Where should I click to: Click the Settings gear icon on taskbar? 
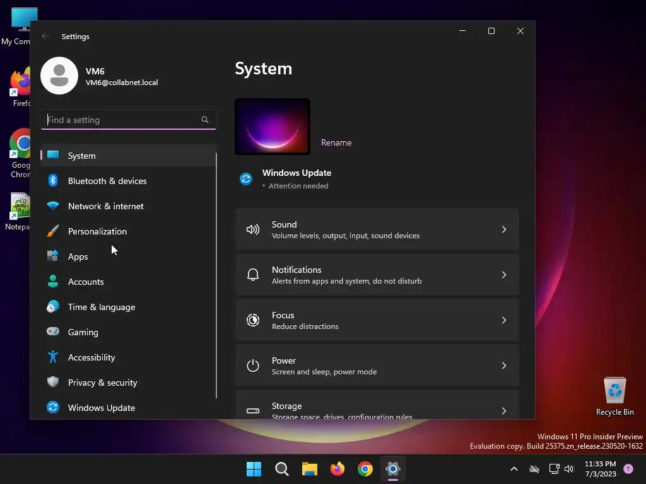(x=392, y=469)
